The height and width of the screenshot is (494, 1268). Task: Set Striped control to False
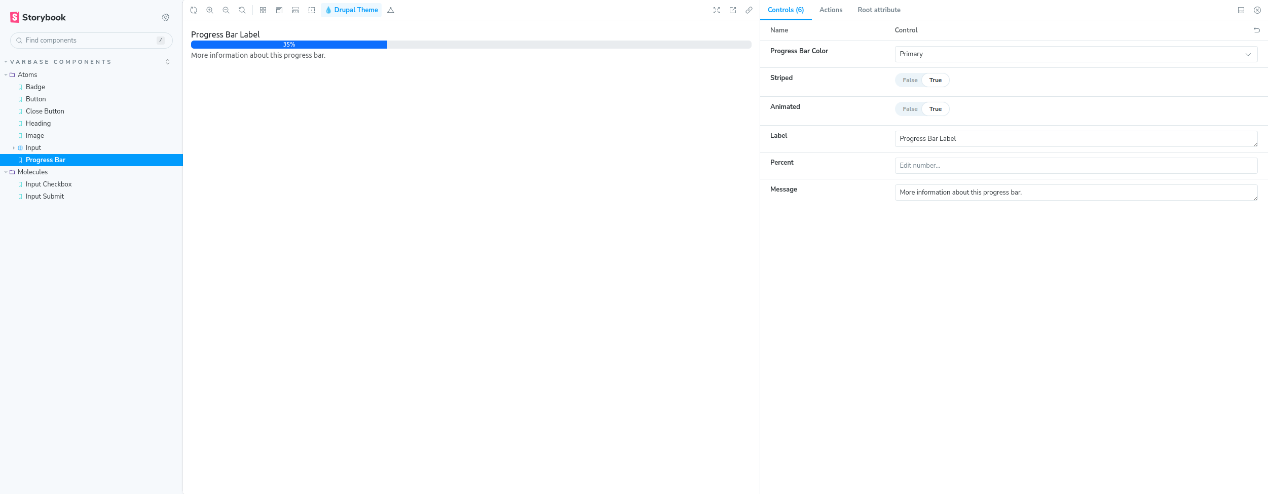pyautogui.click(x=910, y=80)
